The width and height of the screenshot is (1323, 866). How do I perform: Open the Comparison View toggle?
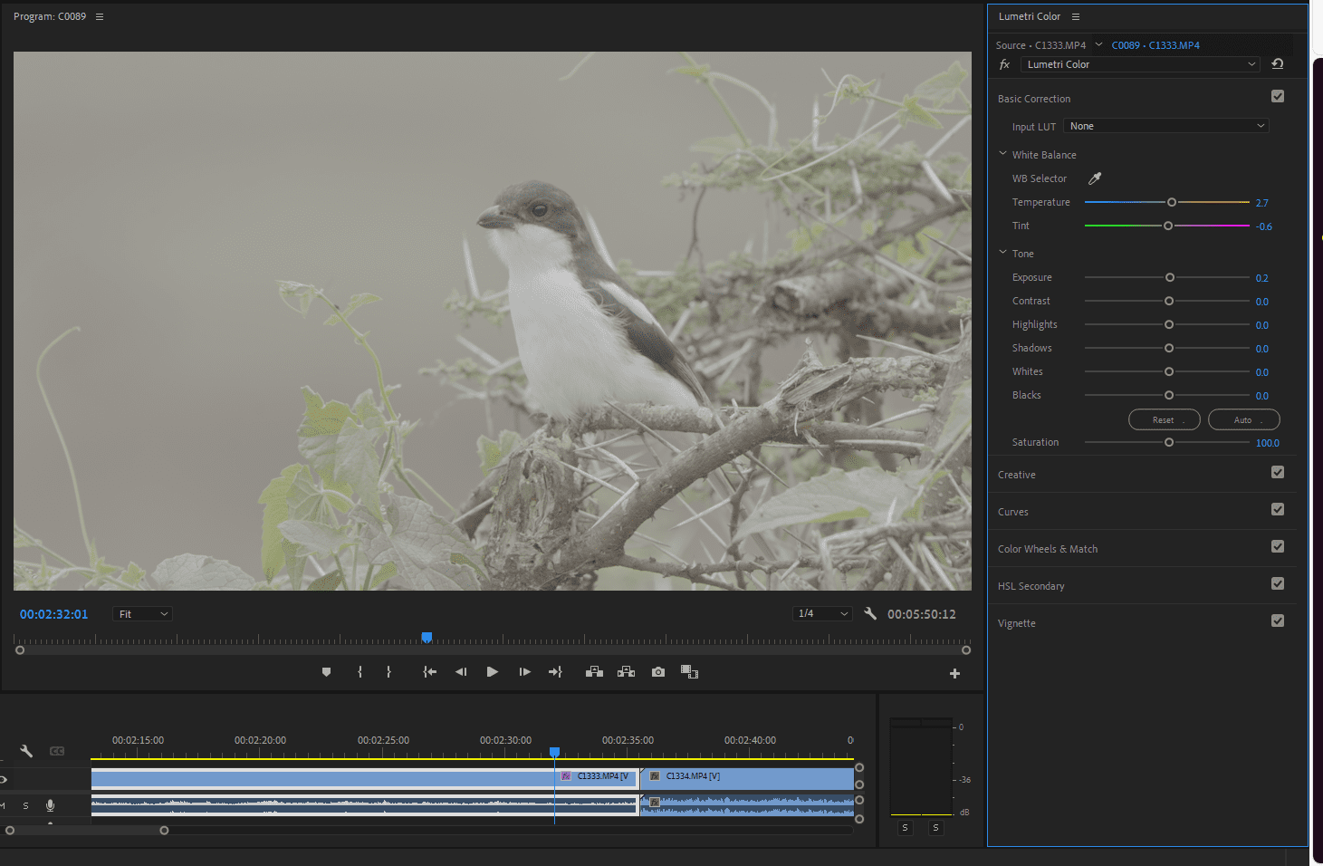pos(689,672)
